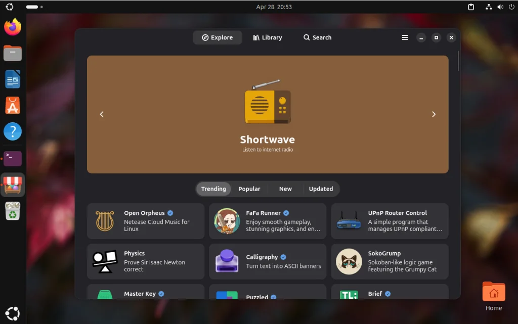Click the verified badge beside FaFa Runner
This screenshot has height=324, width=518.
286,213
